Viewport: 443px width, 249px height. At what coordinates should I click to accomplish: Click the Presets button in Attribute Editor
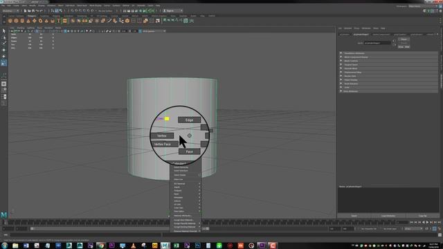point(404,43)
